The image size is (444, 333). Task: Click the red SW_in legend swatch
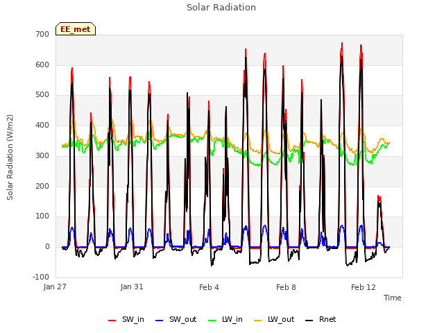[112, 321]
